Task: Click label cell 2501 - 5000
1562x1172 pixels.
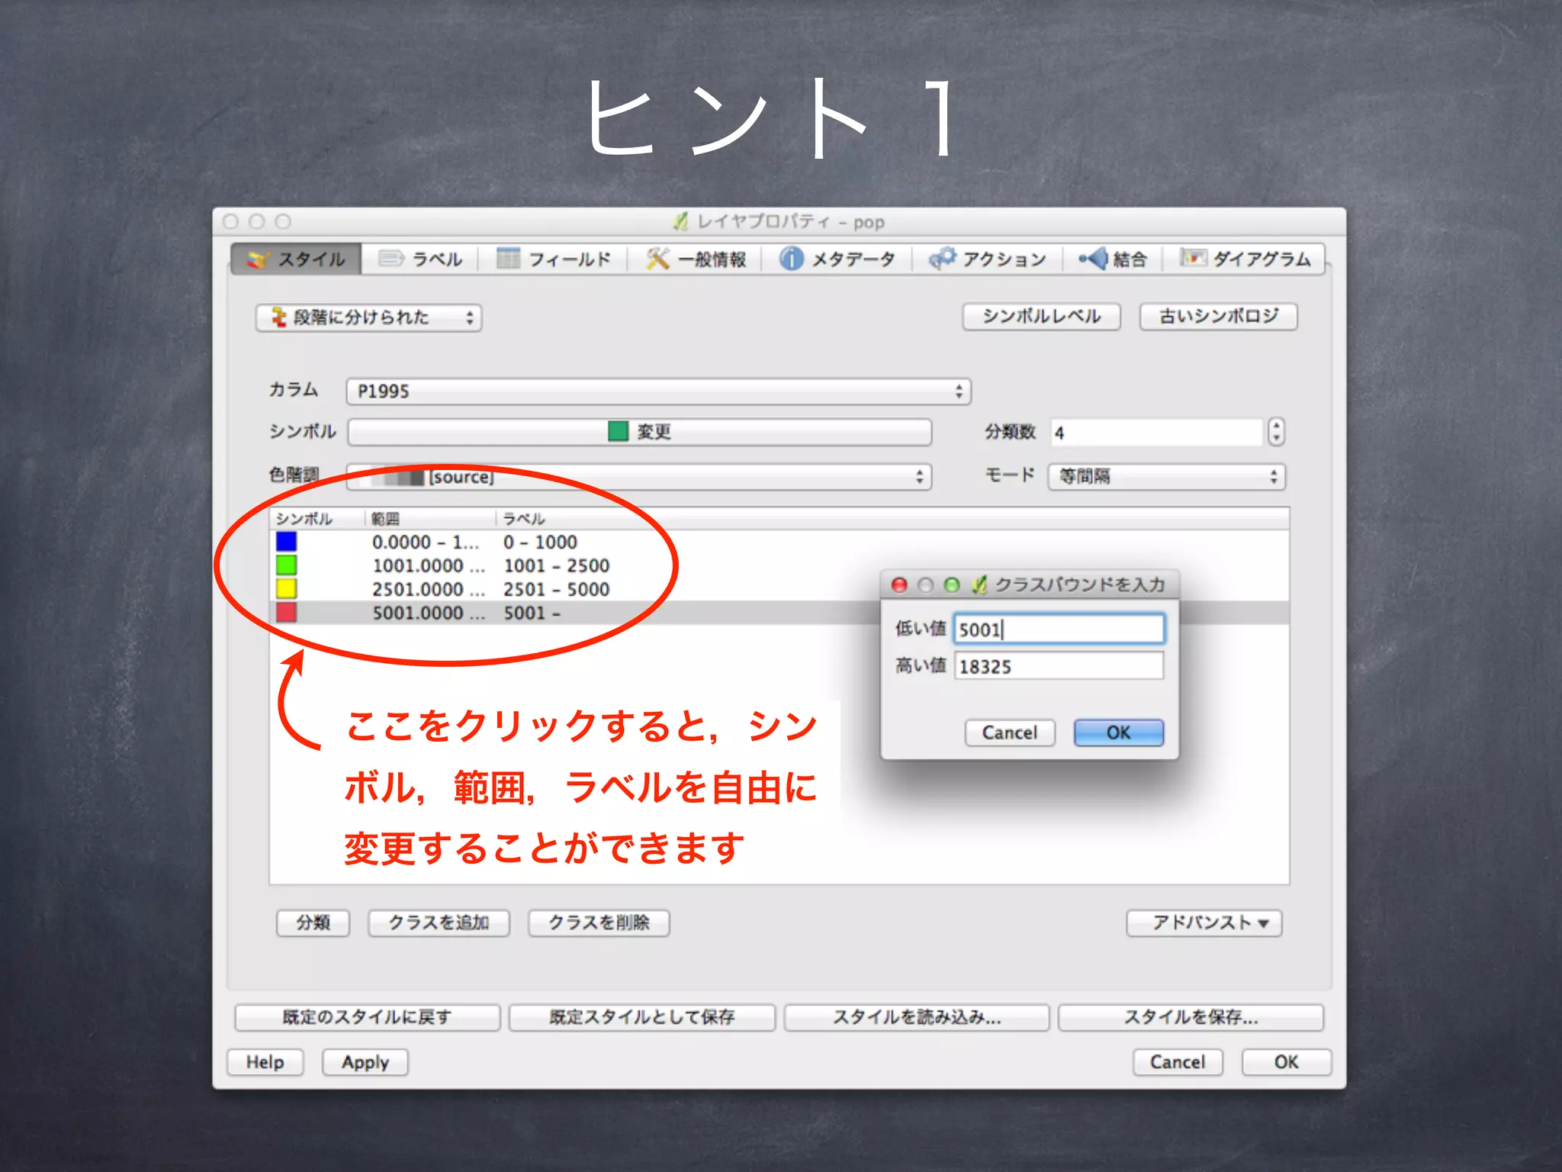Action: [x=557, y=590]
